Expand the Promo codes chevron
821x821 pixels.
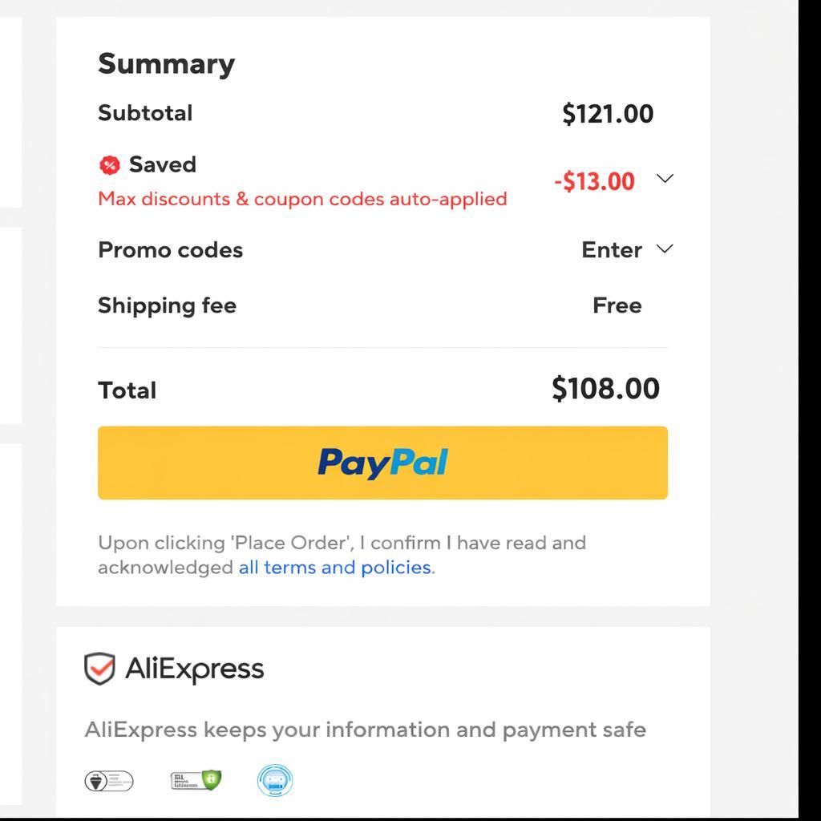pos(665,249)
